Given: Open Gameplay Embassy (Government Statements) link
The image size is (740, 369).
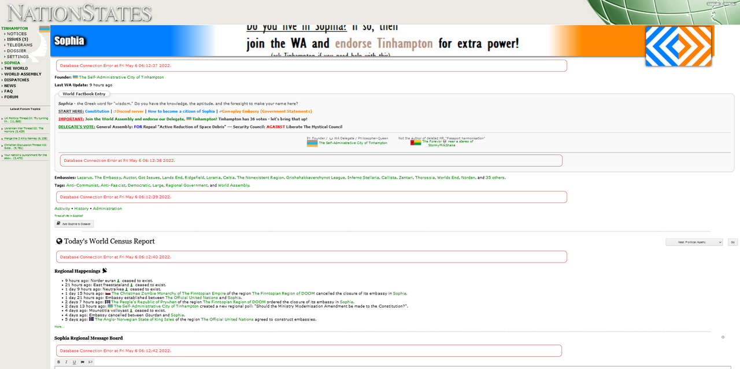Looking at the screenshot, I should click(267, 111).
